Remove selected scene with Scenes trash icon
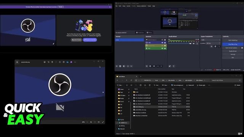The image size is (244, 137). click(x=120, y=66)
